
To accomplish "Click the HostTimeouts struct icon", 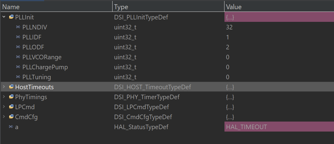I will coord(11,87).
